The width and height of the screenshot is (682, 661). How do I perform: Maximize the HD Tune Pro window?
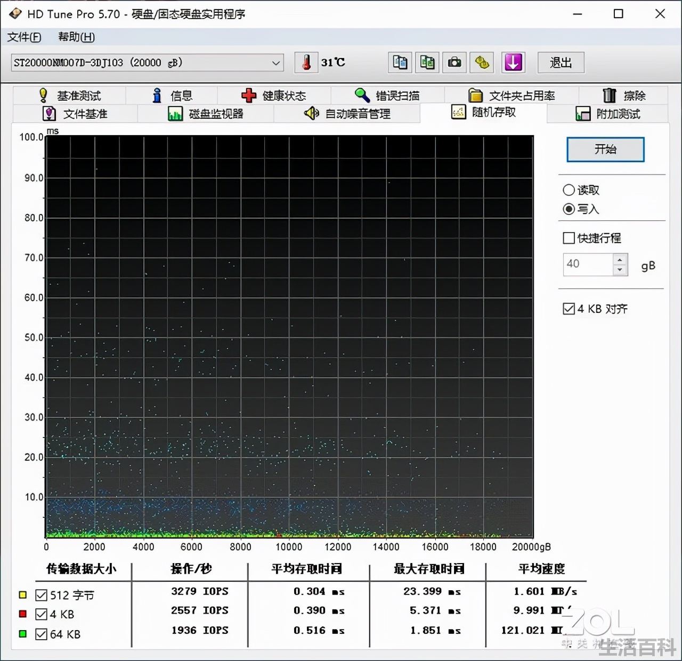click(x=619, y=14)
